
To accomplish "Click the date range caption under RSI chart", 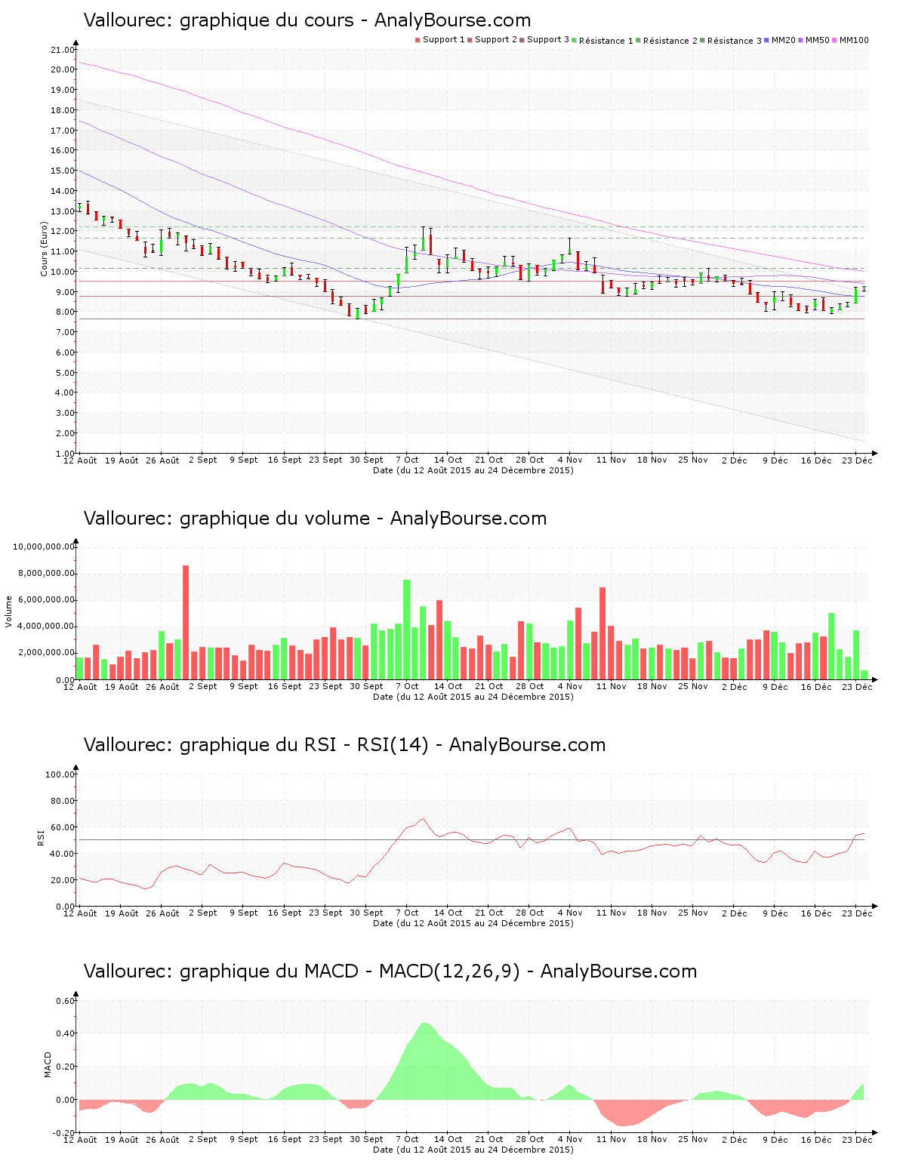I will coord(473,923).
